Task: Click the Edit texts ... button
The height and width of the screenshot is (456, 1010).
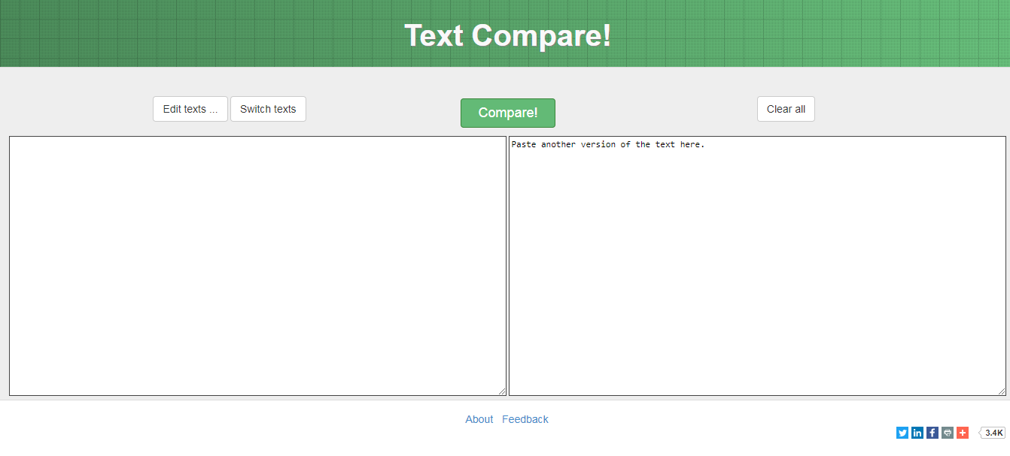Action: click(190, 109)
